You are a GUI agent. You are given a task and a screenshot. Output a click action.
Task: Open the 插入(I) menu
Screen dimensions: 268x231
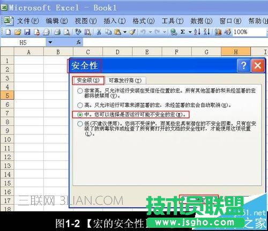[x=115, y=21]
